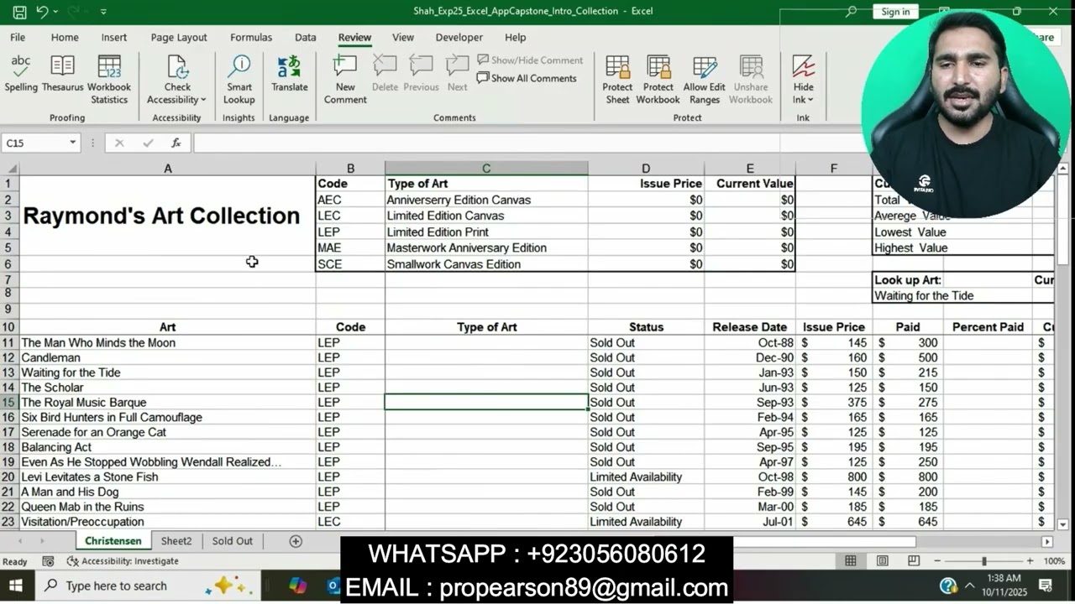Viewport: 1075px width, 604px height.
Task: Toggle Show/Hide Comment
Action: (530, 60)
